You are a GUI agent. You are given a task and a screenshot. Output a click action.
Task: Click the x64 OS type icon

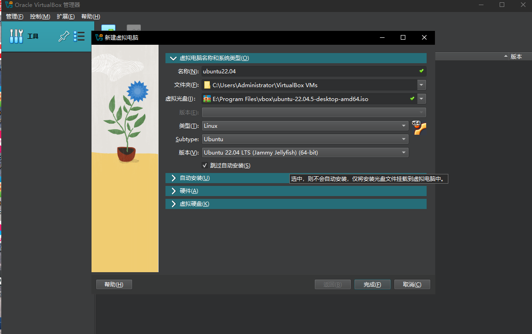click(419, 128)
